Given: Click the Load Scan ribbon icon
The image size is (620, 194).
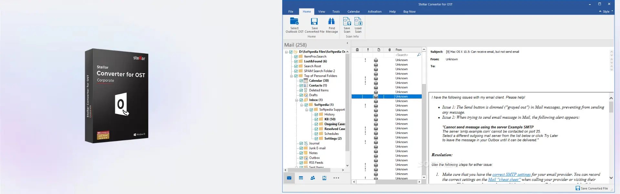Looking at the screenshot, I should 358,21.
